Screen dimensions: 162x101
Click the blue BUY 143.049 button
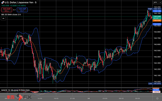[22, 10]
